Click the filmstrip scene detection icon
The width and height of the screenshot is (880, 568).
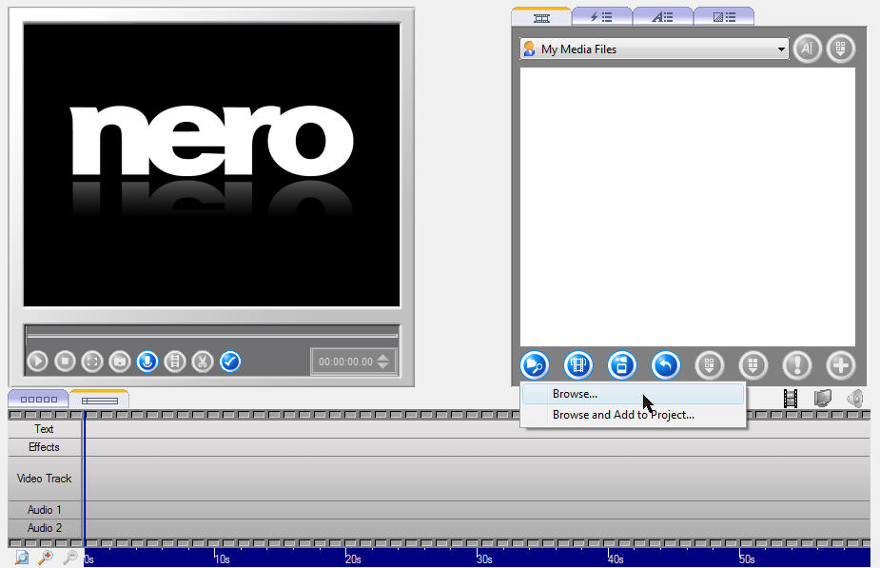[x=174, y=361]
